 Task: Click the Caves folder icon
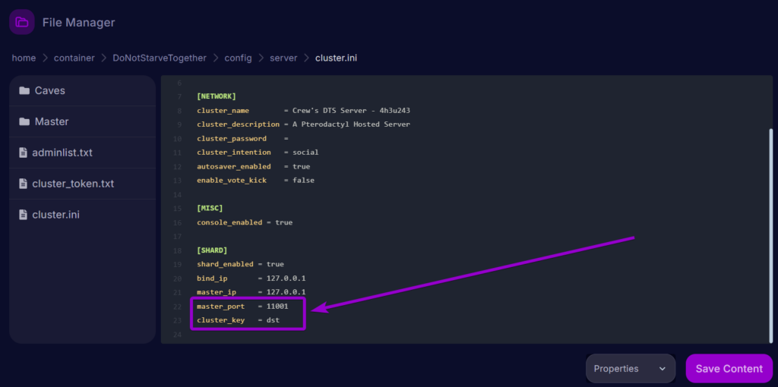pyautogui.click(x=24, y=91)
